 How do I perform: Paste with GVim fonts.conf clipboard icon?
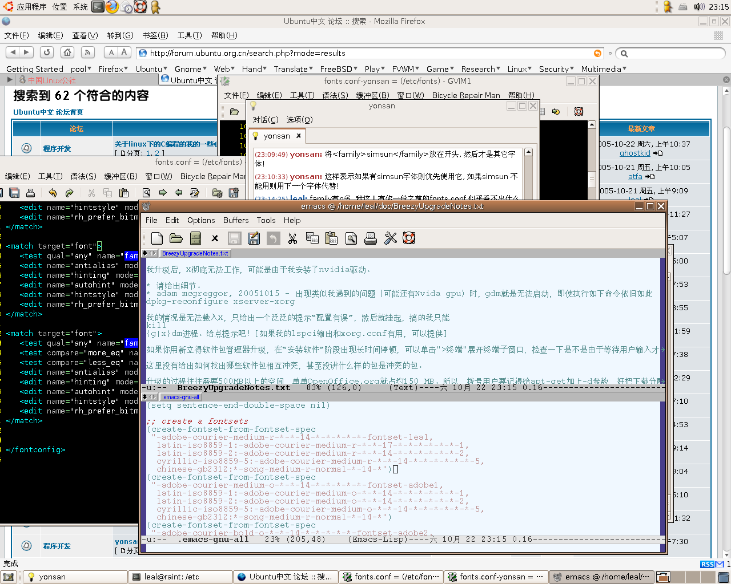pos(124,193)
